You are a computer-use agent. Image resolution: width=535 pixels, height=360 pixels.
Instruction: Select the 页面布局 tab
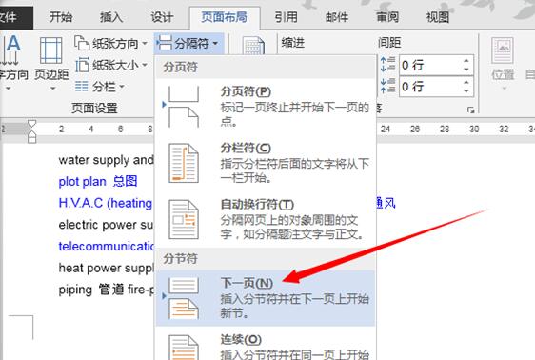224,17
